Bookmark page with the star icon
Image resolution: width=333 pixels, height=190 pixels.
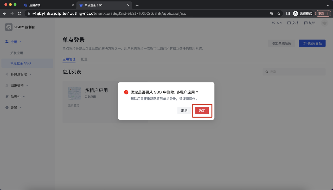point(279,14)
